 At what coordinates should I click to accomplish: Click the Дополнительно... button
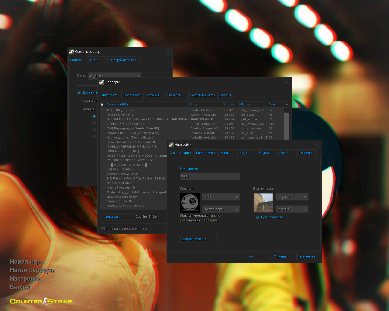198,239
